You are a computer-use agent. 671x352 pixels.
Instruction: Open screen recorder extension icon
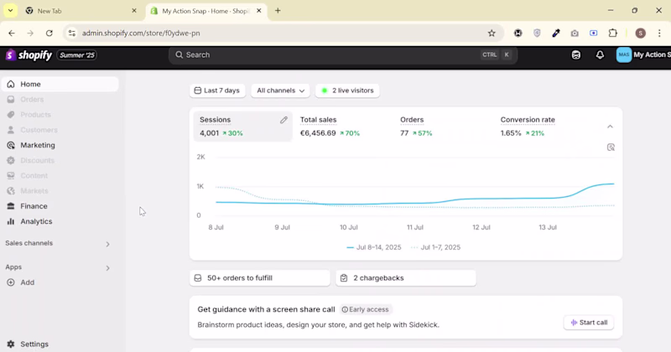click(x=594, y=33)
